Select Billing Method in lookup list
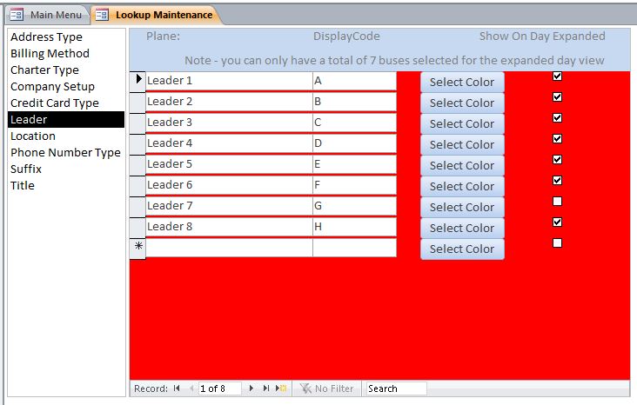 click(x=66, y=54)
